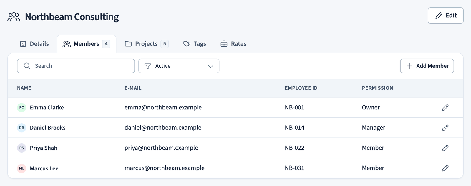The height and width of the screenshot is (186, 471).
Task: Click employee ID NB-031
Action: [x=294, y=168]
